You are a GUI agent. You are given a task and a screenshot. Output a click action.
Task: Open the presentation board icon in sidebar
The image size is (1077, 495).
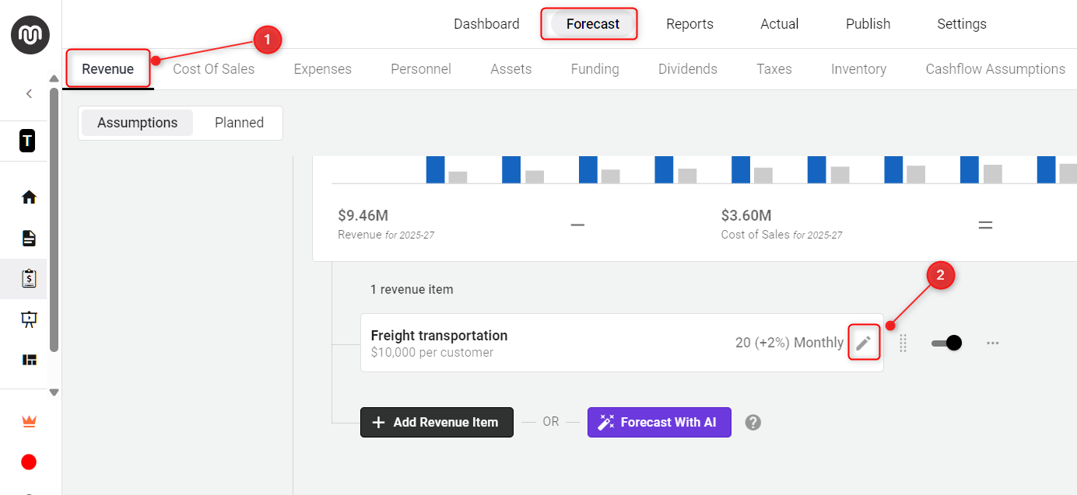click(x=29, y=319)
